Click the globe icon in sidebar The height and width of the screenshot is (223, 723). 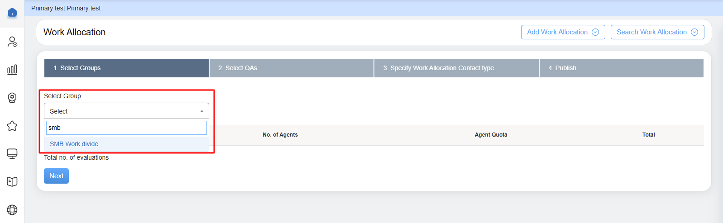pyautogui.click(x=12, y=210)
